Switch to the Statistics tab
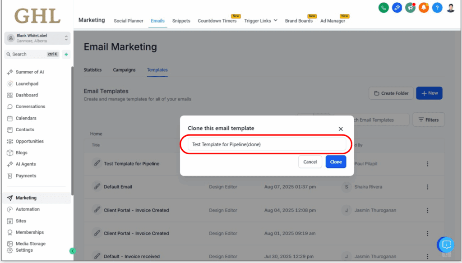 point(92,70)
